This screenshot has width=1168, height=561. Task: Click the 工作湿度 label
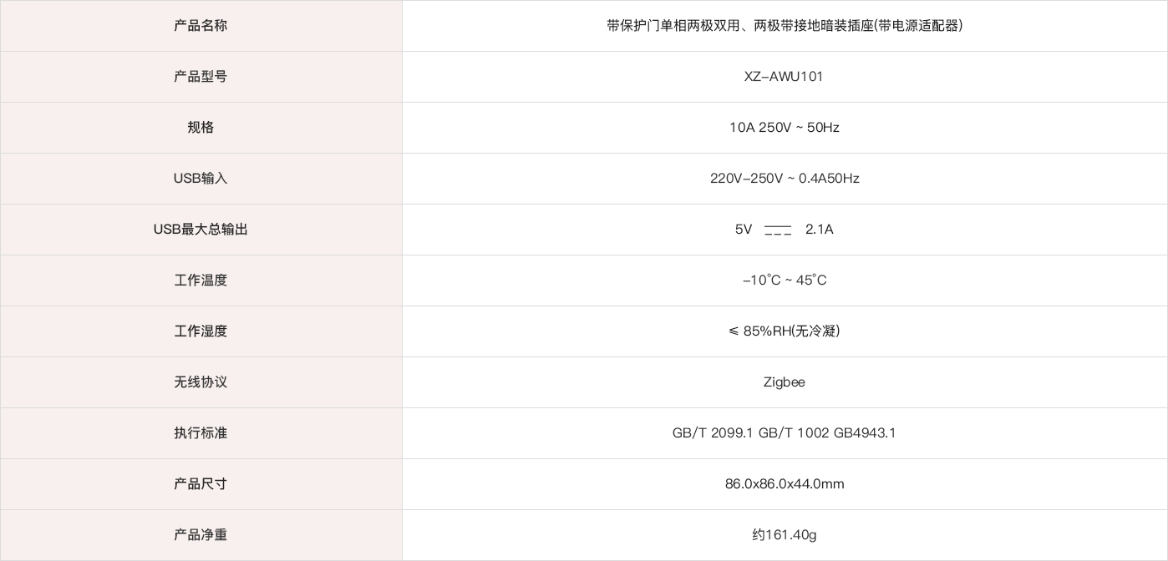tap(201, 331)
